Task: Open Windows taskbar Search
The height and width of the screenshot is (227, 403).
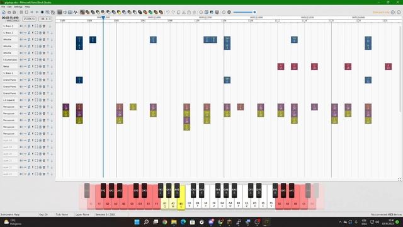Action: [146, 222]
